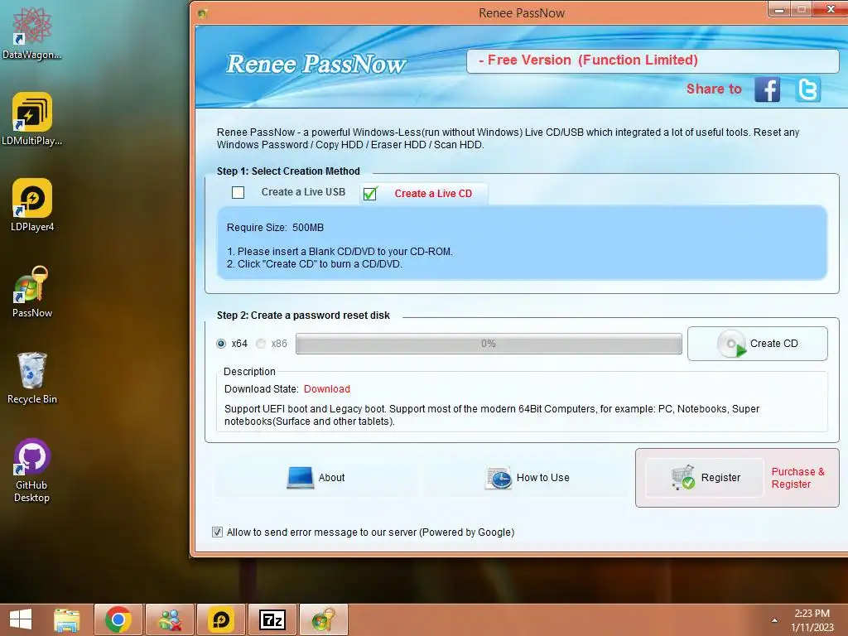The height and width of the screenshot is (636, 848).
Task: Toggle Allow to send error message checkbox
Action: click(x=218, y=532)
